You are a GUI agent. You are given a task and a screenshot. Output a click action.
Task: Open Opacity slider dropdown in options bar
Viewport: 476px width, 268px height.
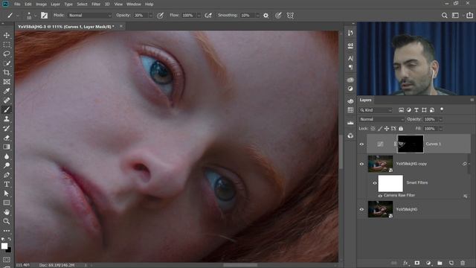pos(150,15)
